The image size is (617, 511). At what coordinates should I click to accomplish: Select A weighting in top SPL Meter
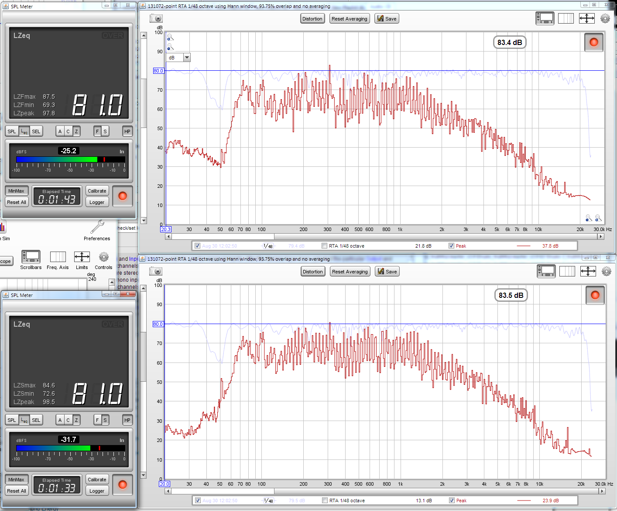(x=60, y=131)
